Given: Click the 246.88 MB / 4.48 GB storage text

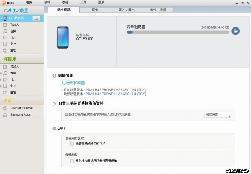Looking at the screenshot, I should [x=215, y=27].
